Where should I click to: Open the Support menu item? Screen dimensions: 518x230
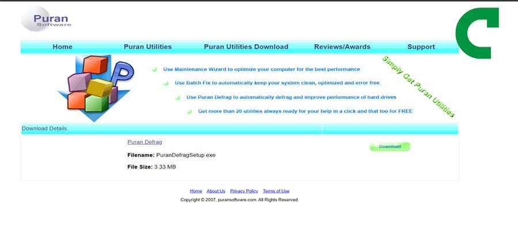(x=421, y=47)
